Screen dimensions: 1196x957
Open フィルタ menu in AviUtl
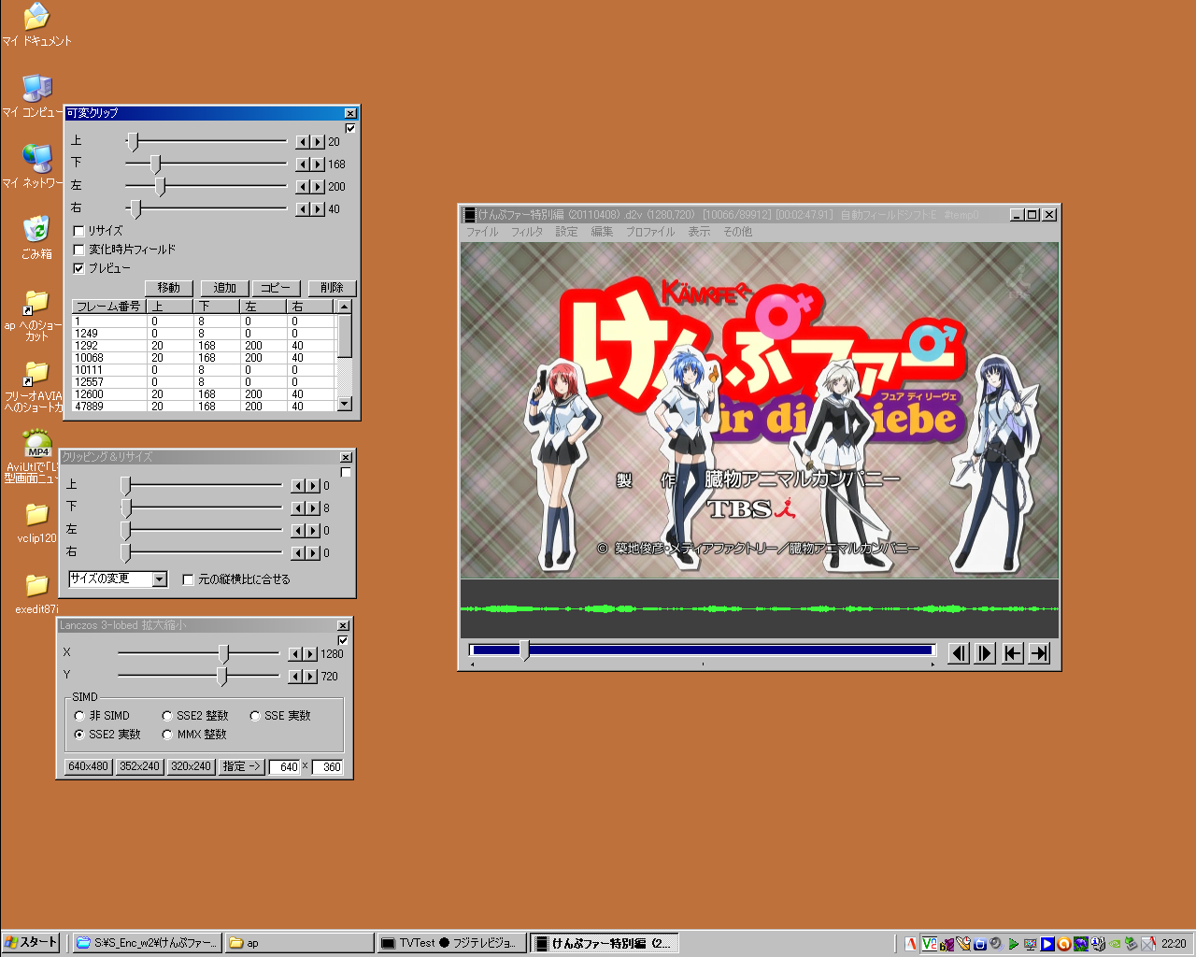pyautogui.click(x=526, y=232)
